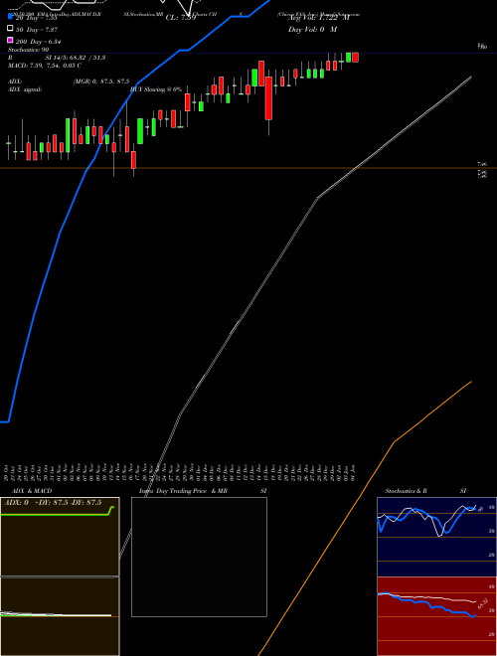Open the blue Stochastics indicator panel
The image size is (497, 656).
[x=436, y=537]
